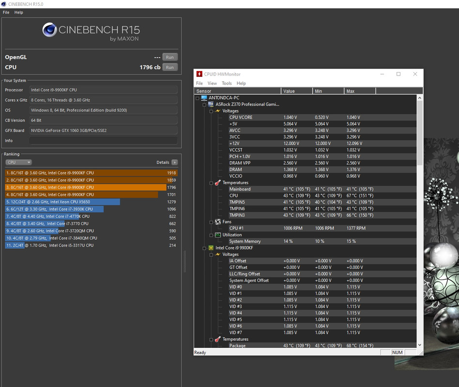This screenshot has width=459, height=387.
Task: Select ranking entry i7-4770K CPU
Action: click(92, 216)
